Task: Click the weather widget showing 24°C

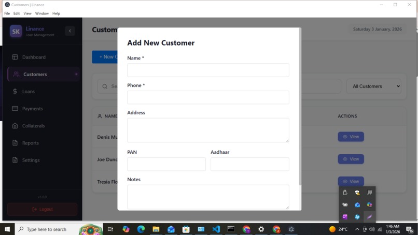Action: [338, 229]
